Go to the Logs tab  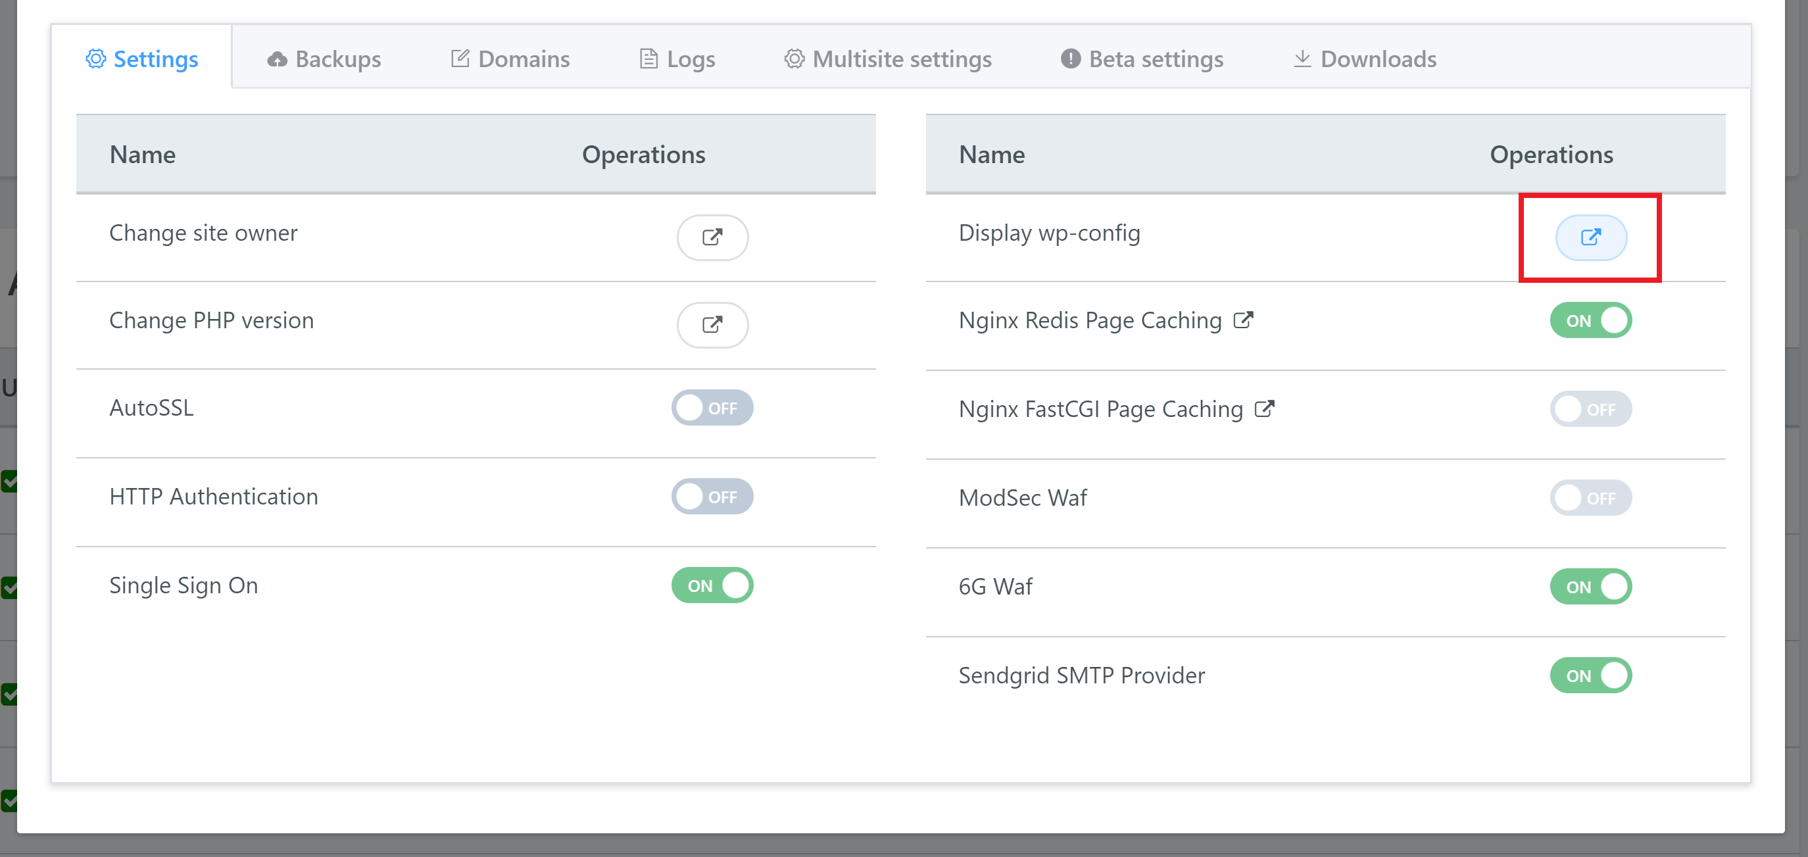[x=677, y=59]
